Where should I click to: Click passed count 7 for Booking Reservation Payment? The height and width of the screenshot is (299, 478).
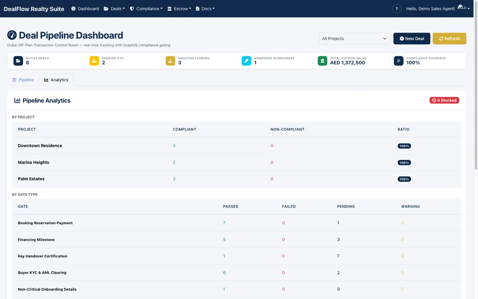[x=224, y=223]
